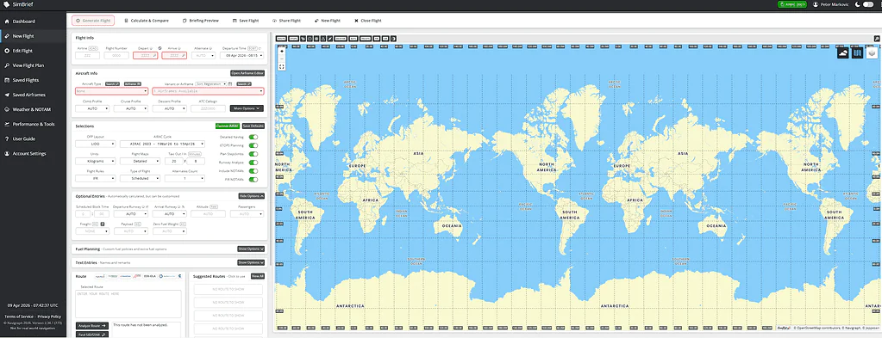Screen dimensions: 882x338
Task: Toggle Include NOTAMs switch
Action: point(253,170)
